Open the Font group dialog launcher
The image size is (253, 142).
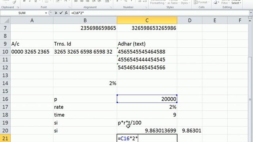(x=70, y=7)
